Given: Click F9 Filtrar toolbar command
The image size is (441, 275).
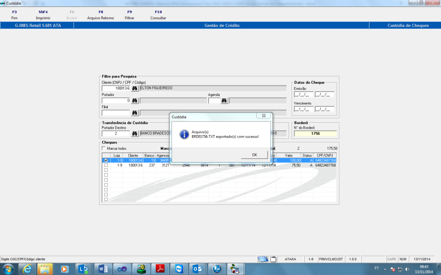Looking at the screenshot, I should 129,15.
